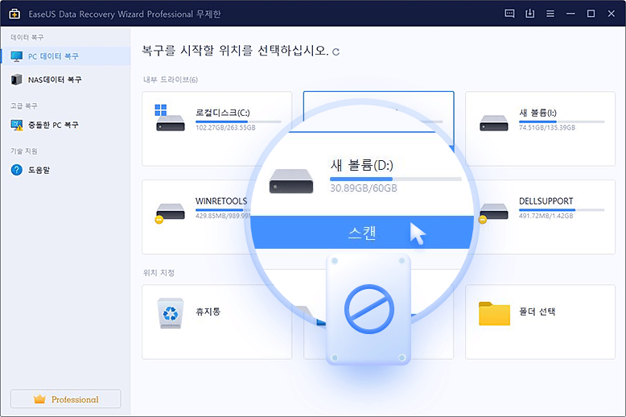This screenshot has width=626, height=417.
Task: Open 폴더 선택 folder icon
Action: tap(494, 313)
